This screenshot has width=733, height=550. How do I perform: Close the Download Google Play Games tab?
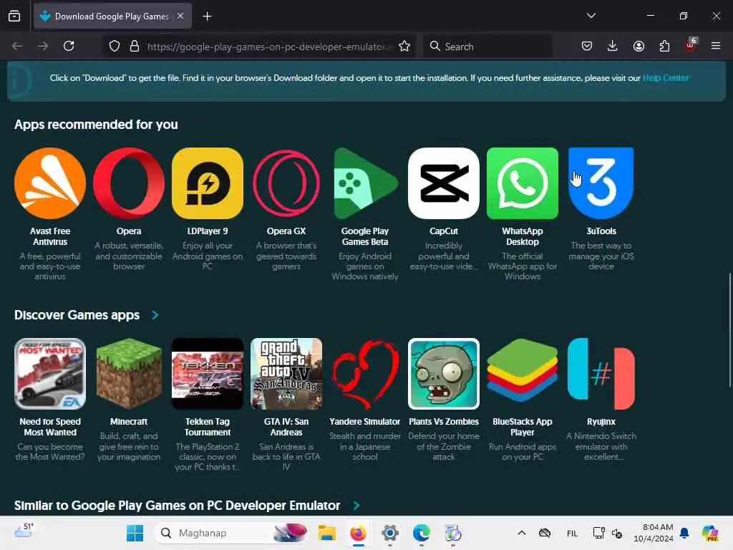180,16
